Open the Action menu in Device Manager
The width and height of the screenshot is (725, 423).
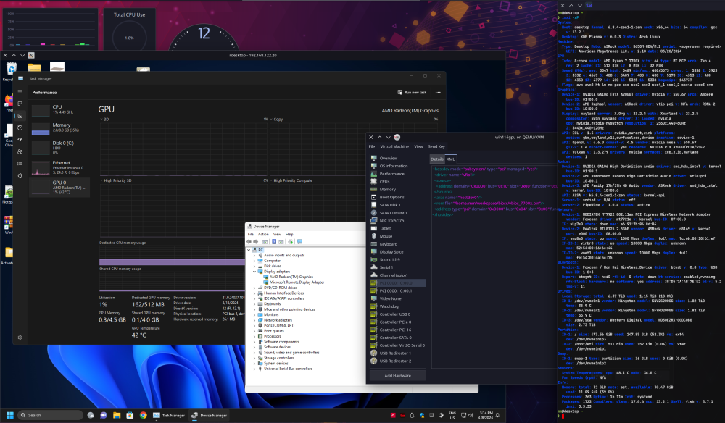263,234
